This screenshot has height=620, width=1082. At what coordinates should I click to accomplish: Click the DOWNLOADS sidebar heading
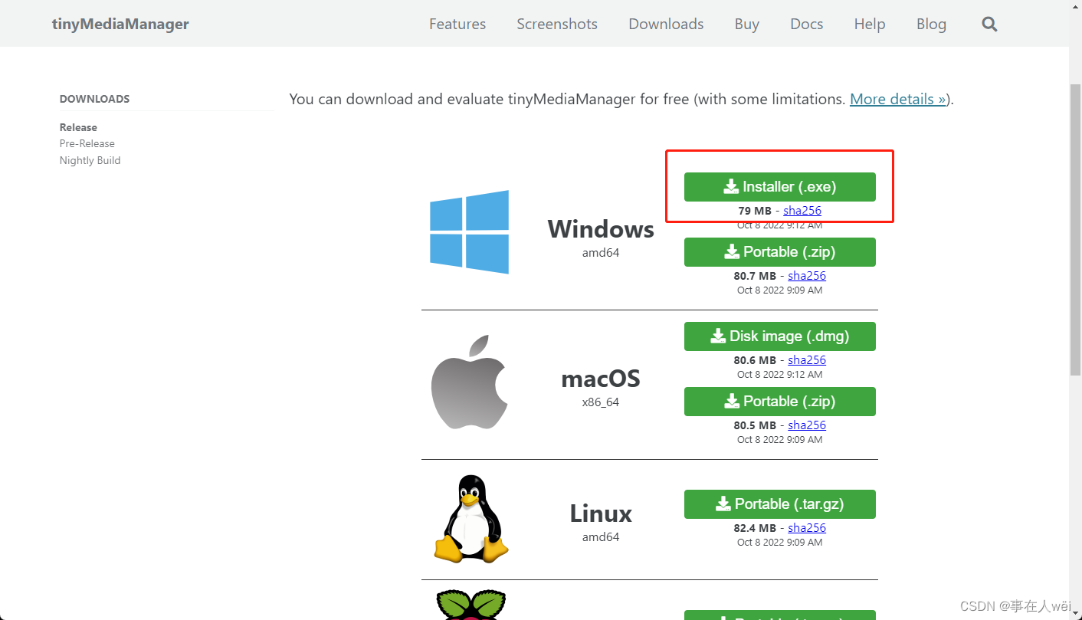click(x=95, y=99)
